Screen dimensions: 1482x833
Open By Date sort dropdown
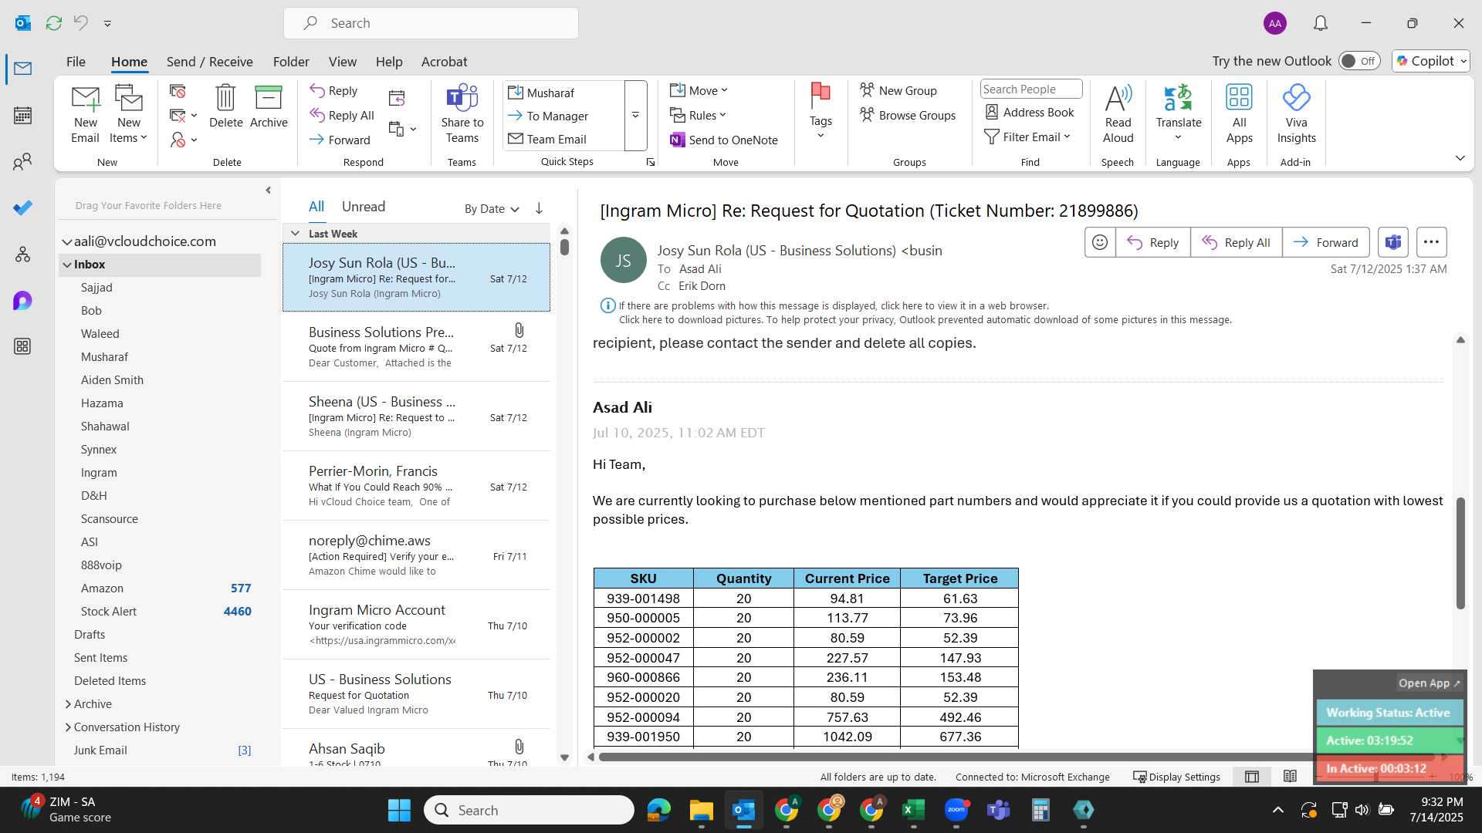pos(492,209)
